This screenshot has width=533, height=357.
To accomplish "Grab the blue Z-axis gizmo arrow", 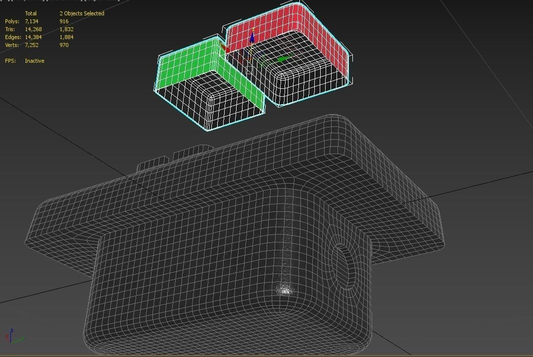I will click(252, 37).
